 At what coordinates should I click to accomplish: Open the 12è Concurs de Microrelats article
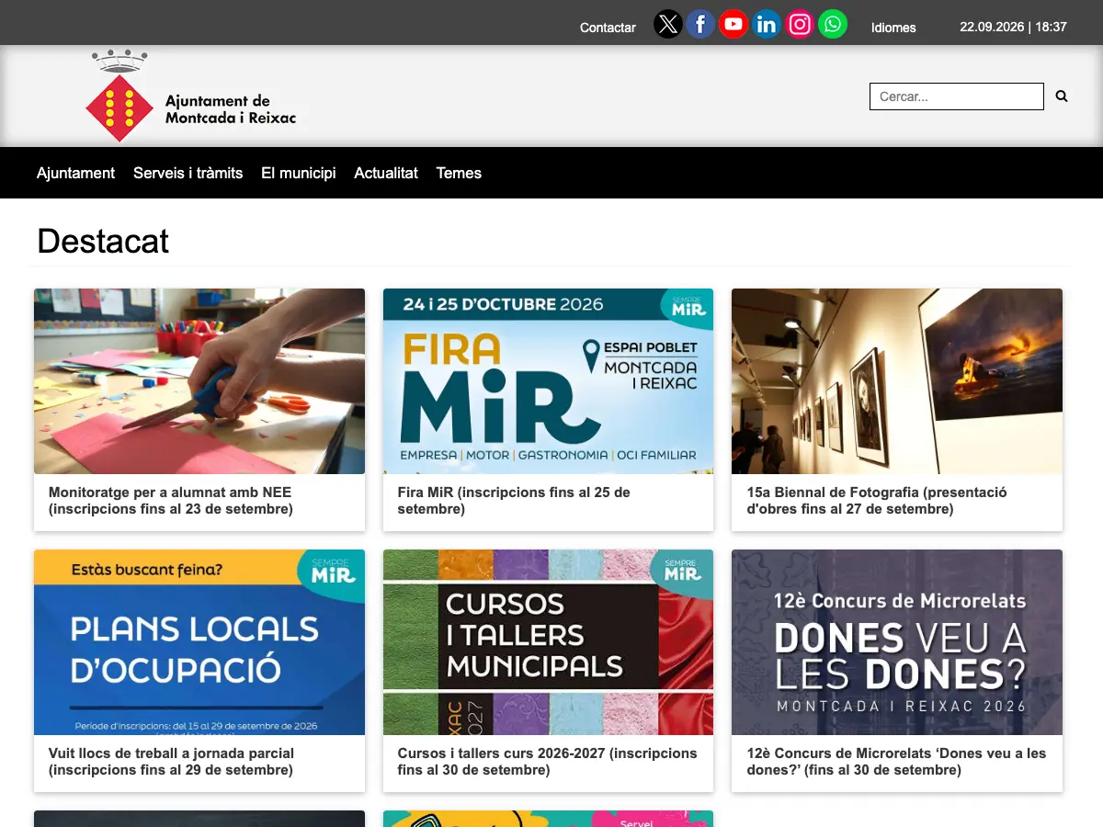coord(896,762)
